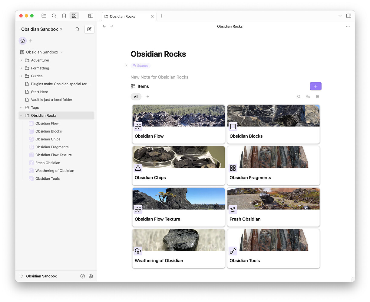Toggle the left sidebar panel

[x=91, y=15]
